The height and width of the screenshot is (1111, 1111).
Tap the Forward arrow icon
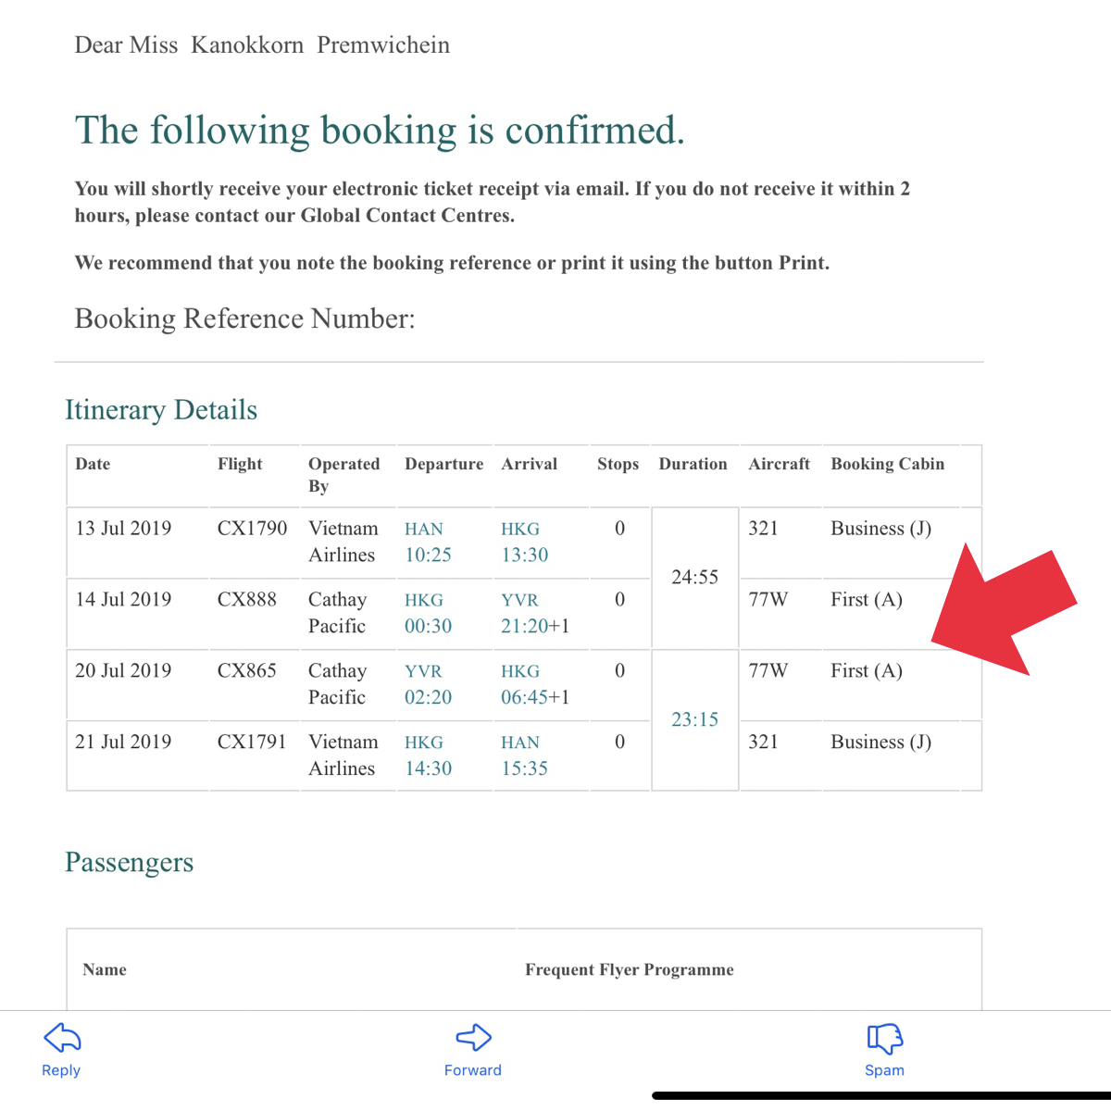[x=473, y=1038]
